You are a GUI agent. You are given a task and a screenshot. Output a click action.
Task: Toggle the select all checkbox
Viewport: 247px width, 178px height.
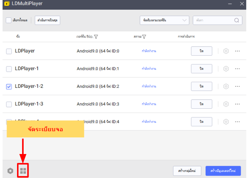point(9,20)
